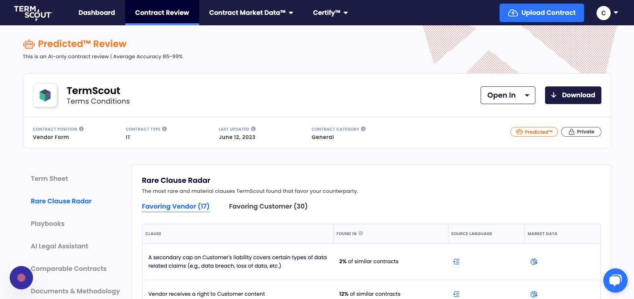Expand Contract Market Data menu
This screenshot has width=634, height=299.
tap(251, 12)
